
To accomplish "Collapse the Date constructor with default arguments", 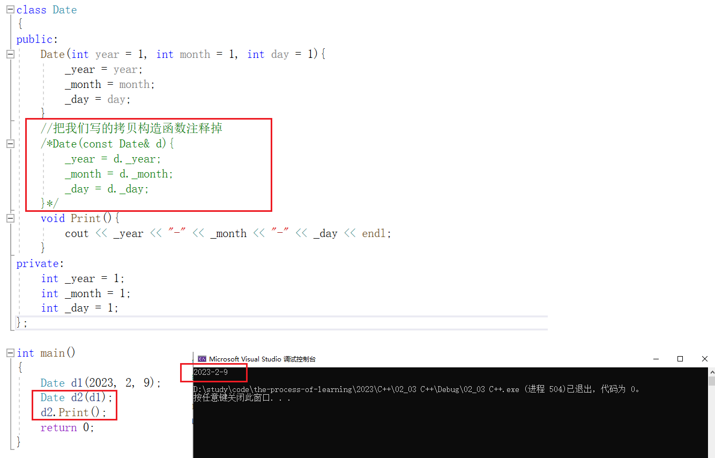I will (x=10, y=54).
